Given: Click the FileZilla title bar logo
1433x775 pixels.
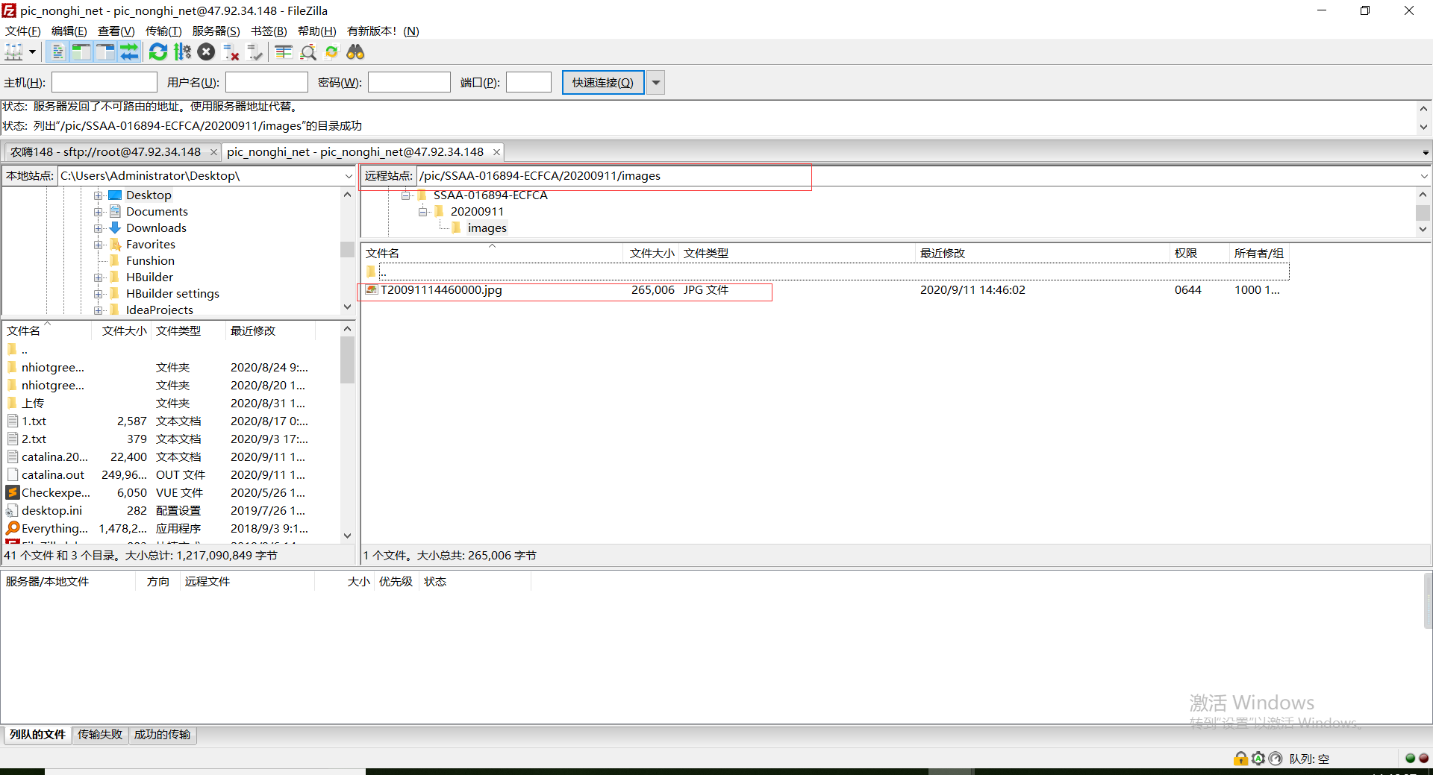Looking at the screenshot, I should 9,10.
